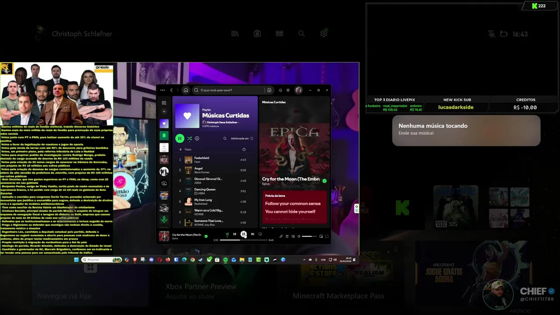Select the track Warm on a Cold Night
560x315 pixels.
click(x=214, y=212)
